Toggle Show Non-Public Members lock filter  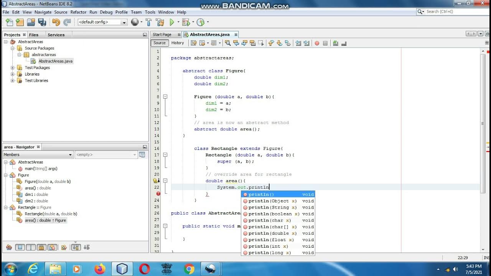click(x=42, y=247)
